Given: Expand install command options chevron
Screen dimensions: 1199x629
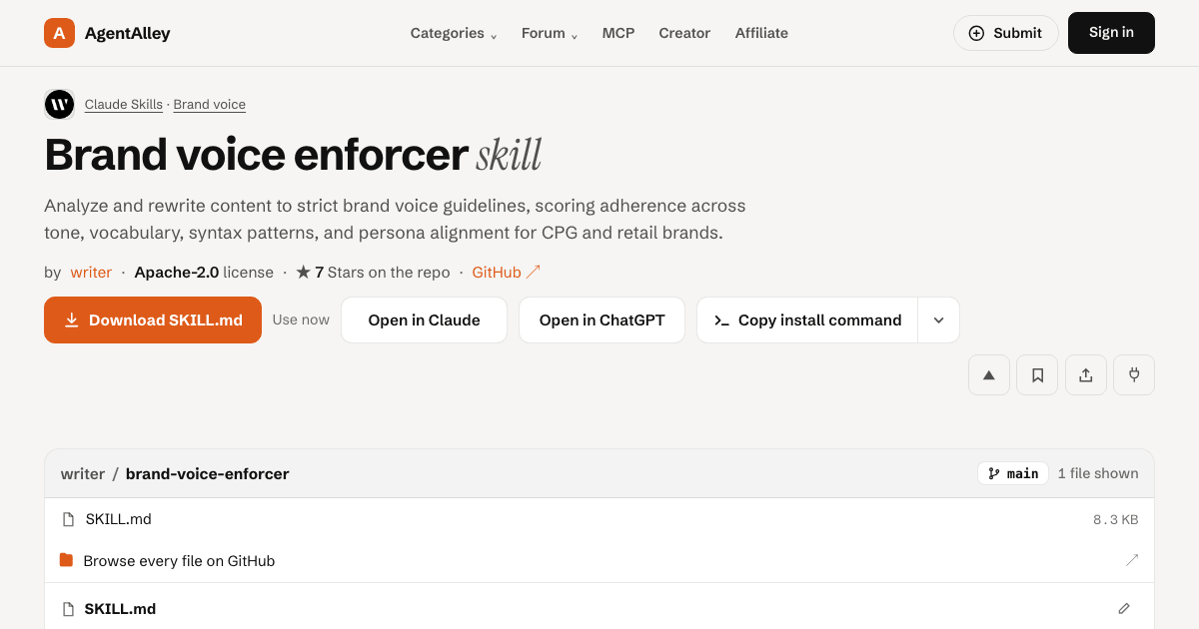Looking at the screenshot, I should click(x=939, y=320).
